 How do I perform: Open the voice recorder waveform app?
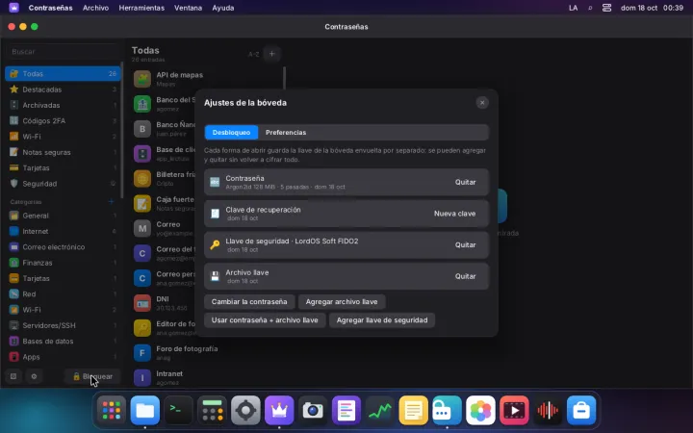548,411
